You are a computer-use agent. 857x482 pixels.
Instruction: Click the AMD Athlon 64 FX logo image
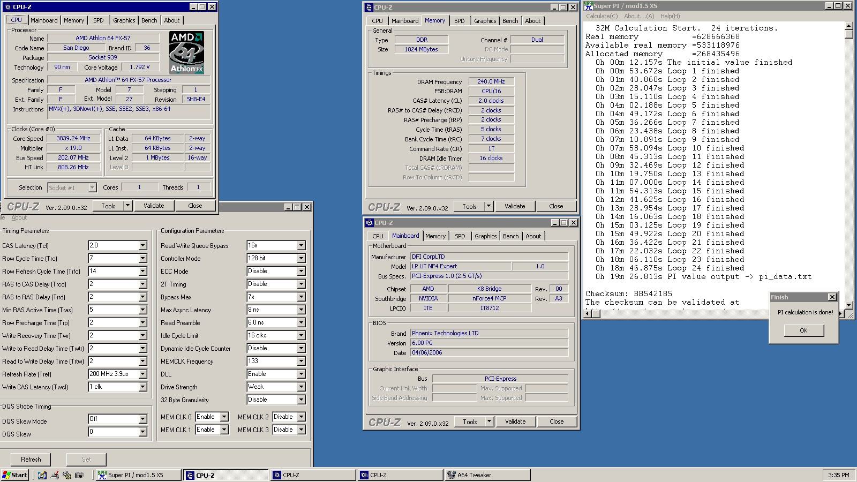(x=186, y=52)
